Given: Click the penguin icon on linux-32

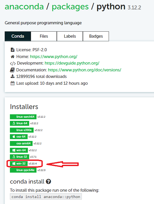Looking at the screenshot, I should 14,157.
